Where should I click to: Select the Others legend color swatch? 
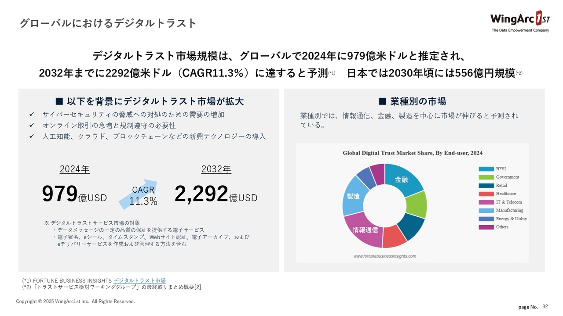[x=486, y=227]
